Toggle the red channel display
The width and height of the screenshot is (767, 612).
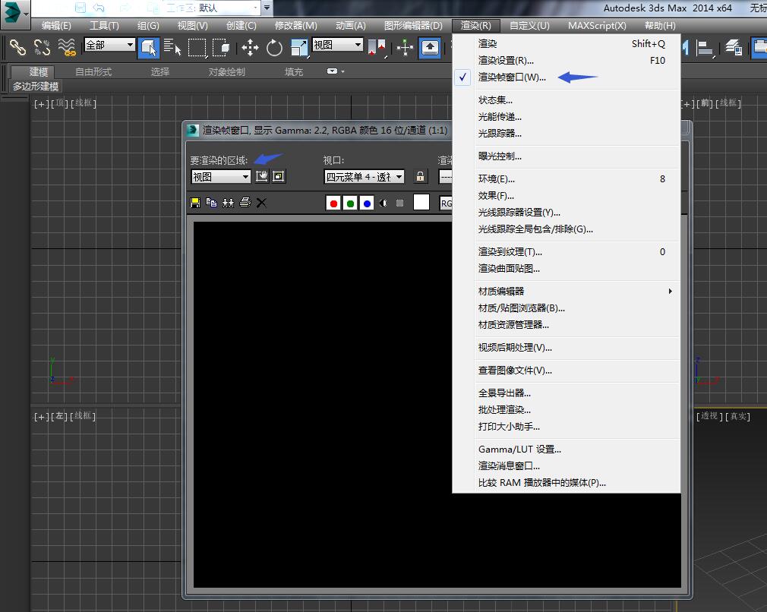tap(333, 203)
